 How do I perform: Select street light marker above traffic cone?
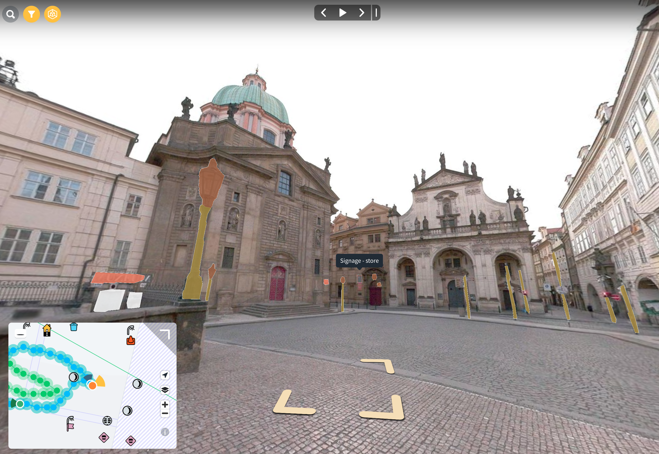click(x=130, y=330)
